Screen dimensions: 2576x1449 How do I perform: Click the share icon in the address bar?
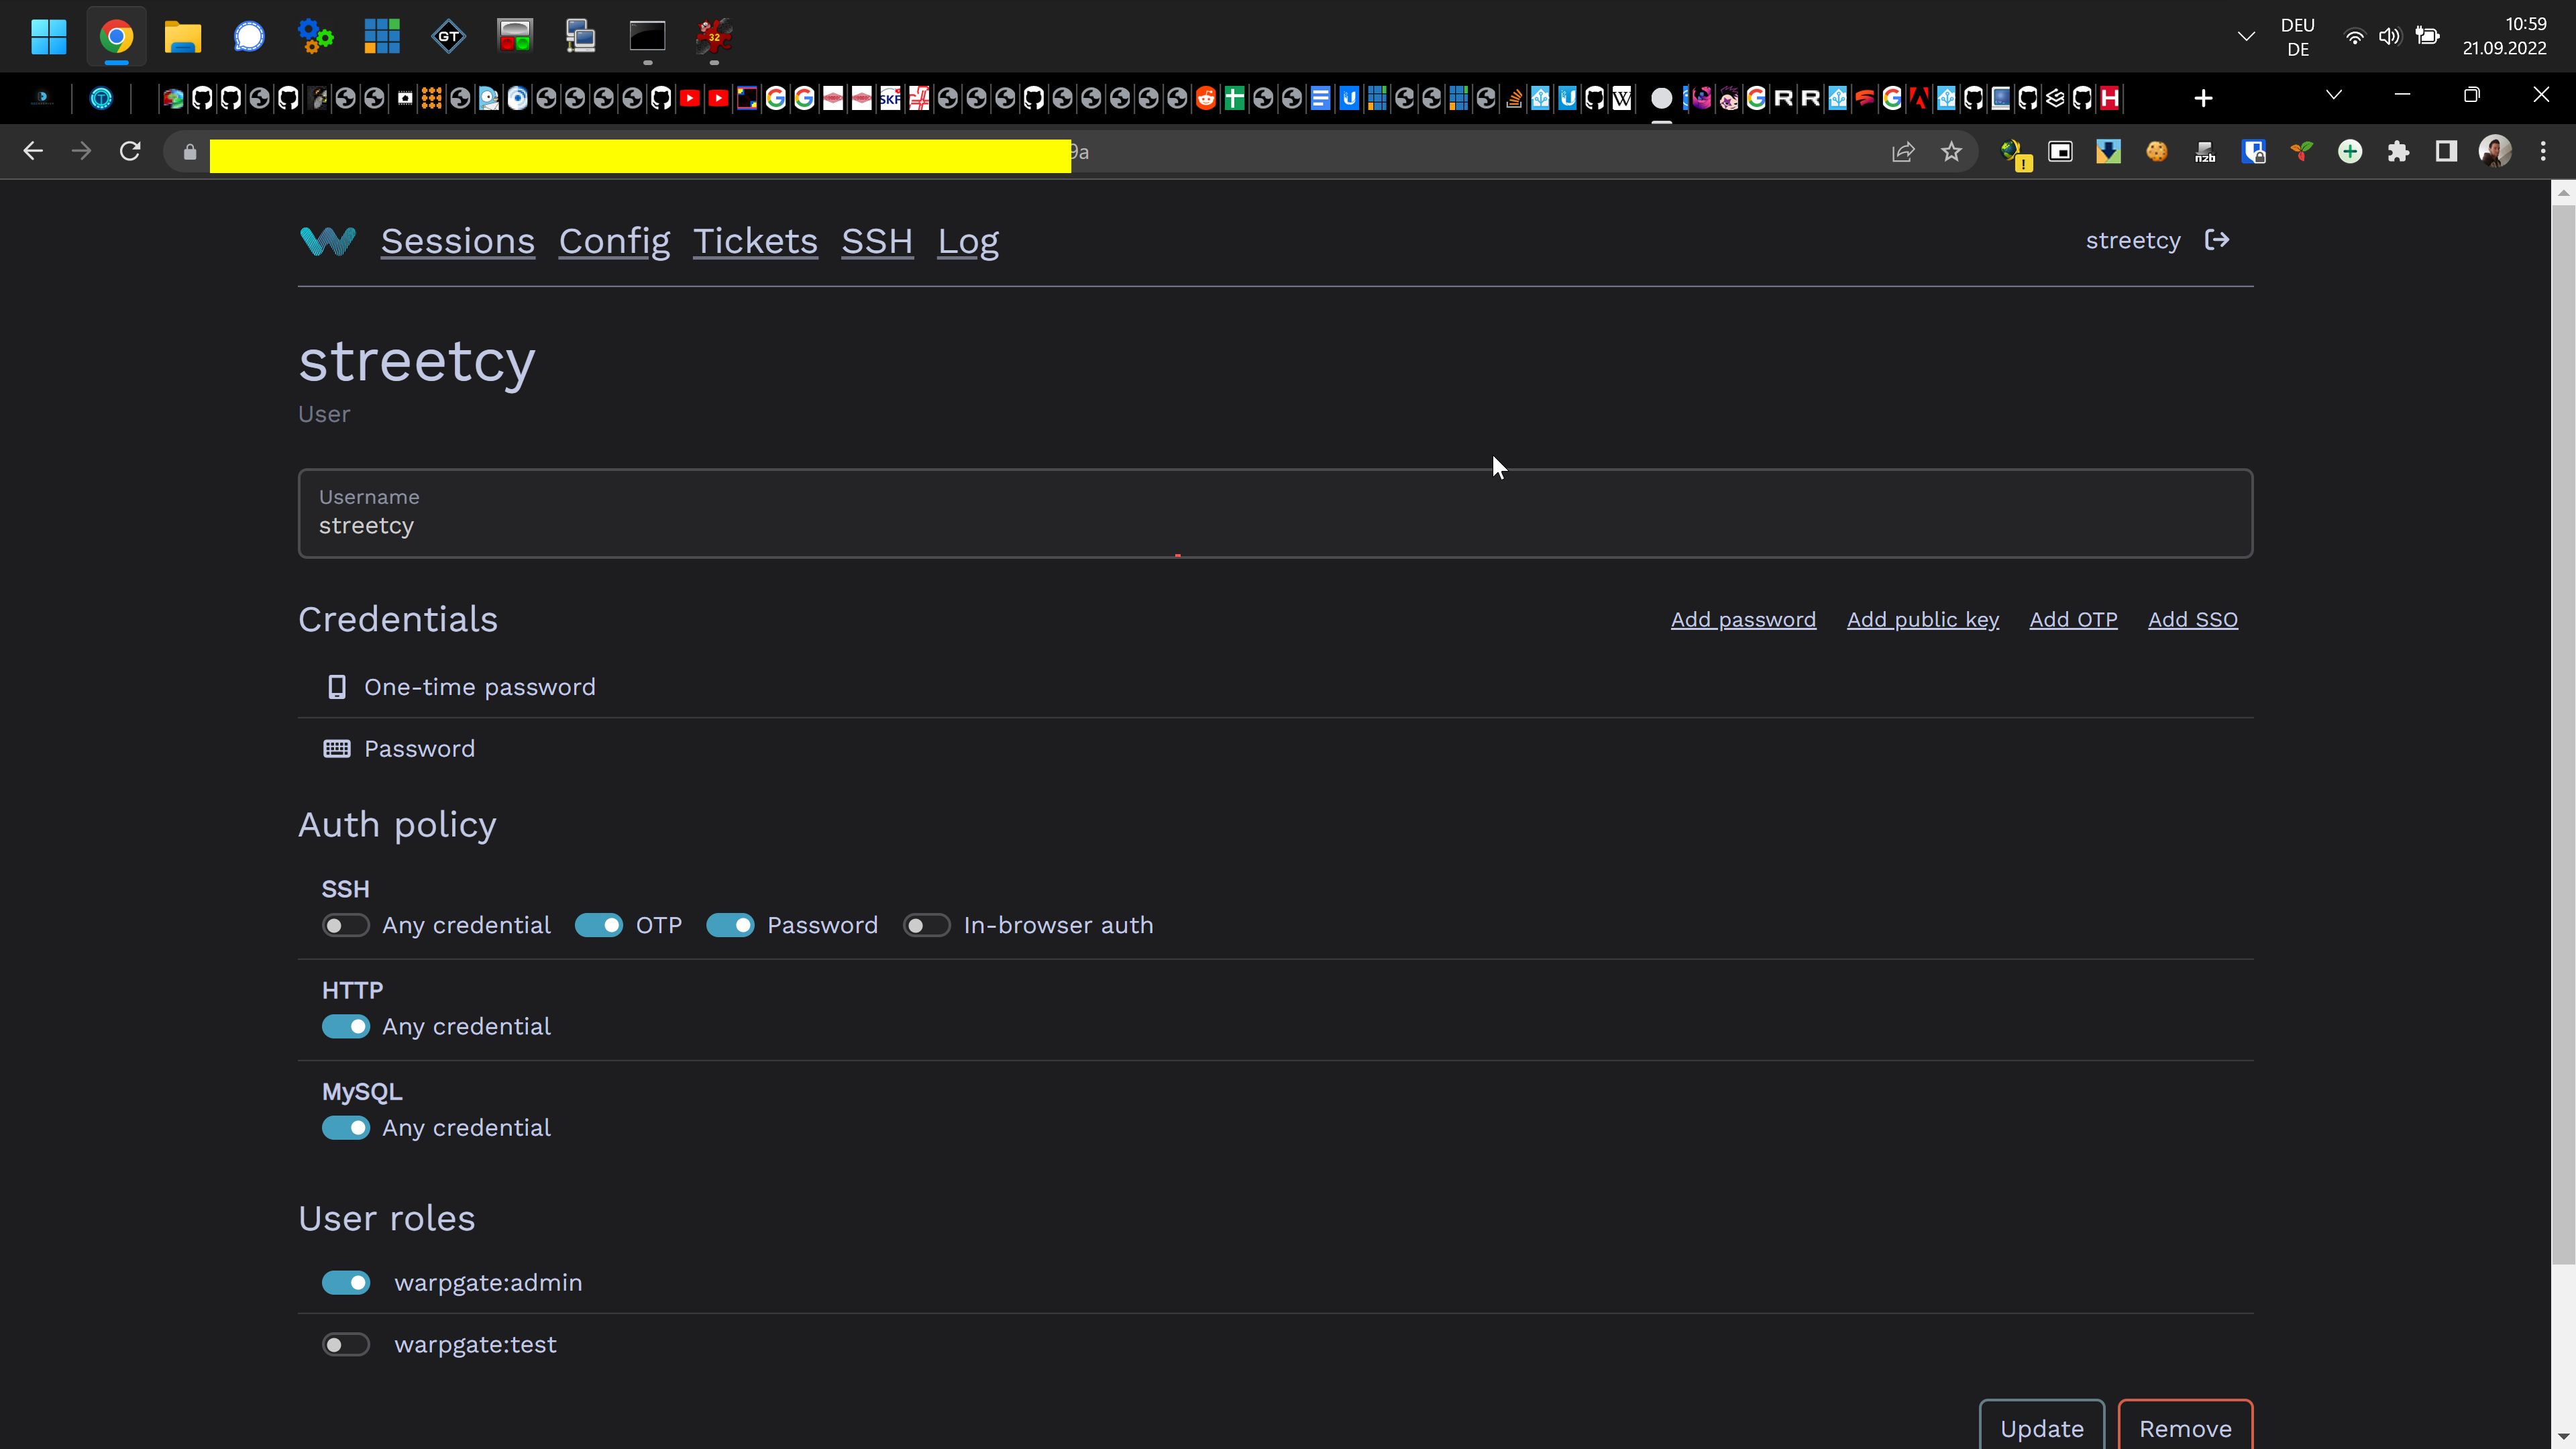coord(1903,151)
